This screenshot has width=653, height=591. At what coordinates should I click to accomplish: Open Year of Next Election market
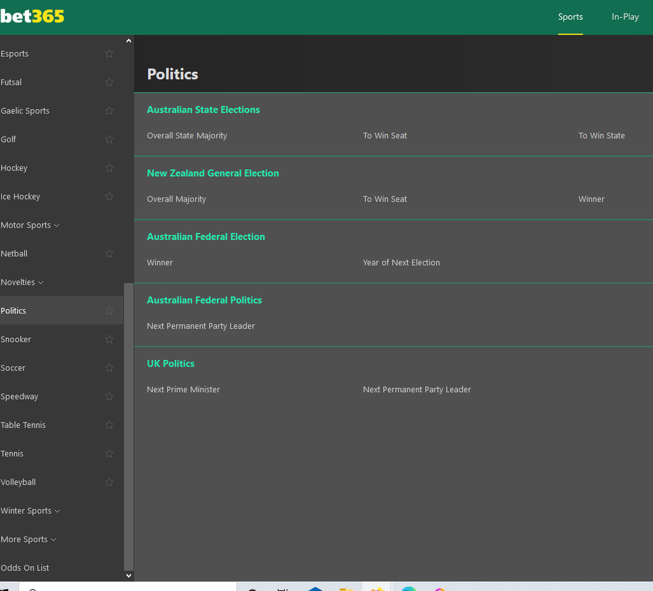click(401, 262)
